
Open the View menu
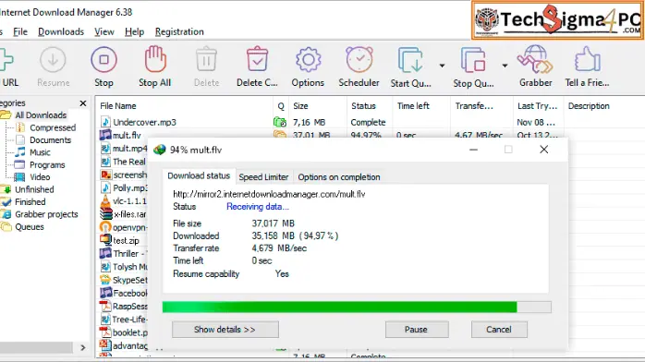point(104,31)
